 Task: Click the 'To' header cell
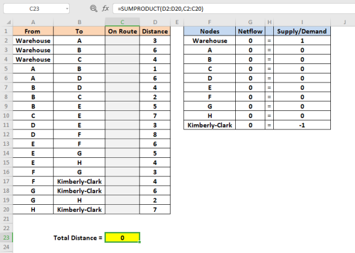(79, 31)
